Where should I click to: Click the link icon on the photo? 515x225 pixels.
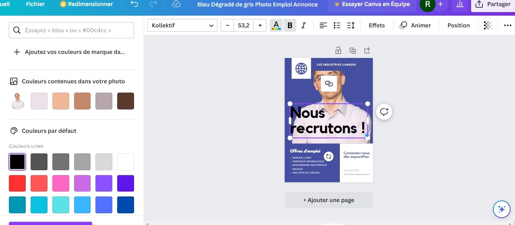point(329,84)
